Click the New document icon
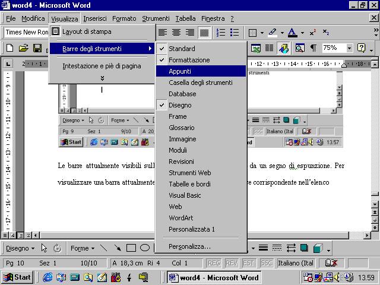Screen dimensions: 380x285 10,48
